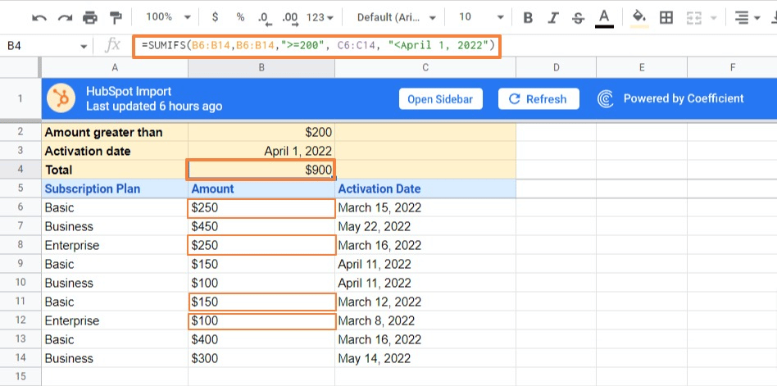The image size is (777, 386).
Task: Toggle italic formatting
Action: point(553,17)
